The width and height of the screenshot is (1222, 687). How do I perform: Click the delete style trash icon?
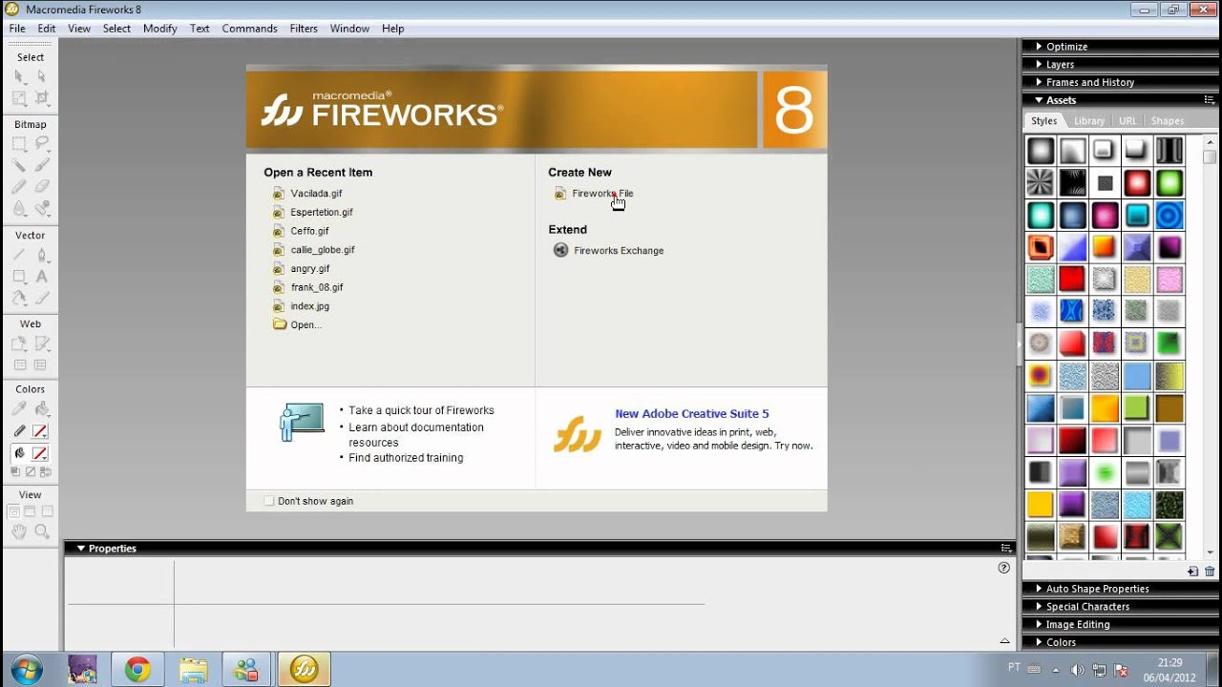click(x=1210, y=572)
